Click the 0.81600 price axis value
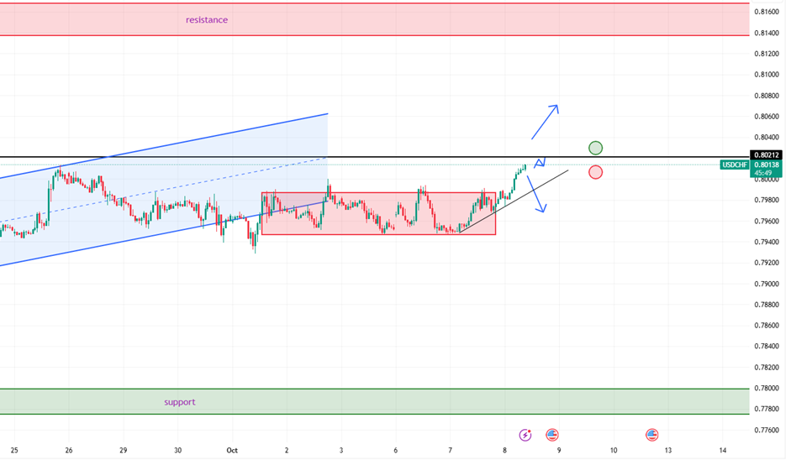791x460 pixels. (x=765, y=12)
